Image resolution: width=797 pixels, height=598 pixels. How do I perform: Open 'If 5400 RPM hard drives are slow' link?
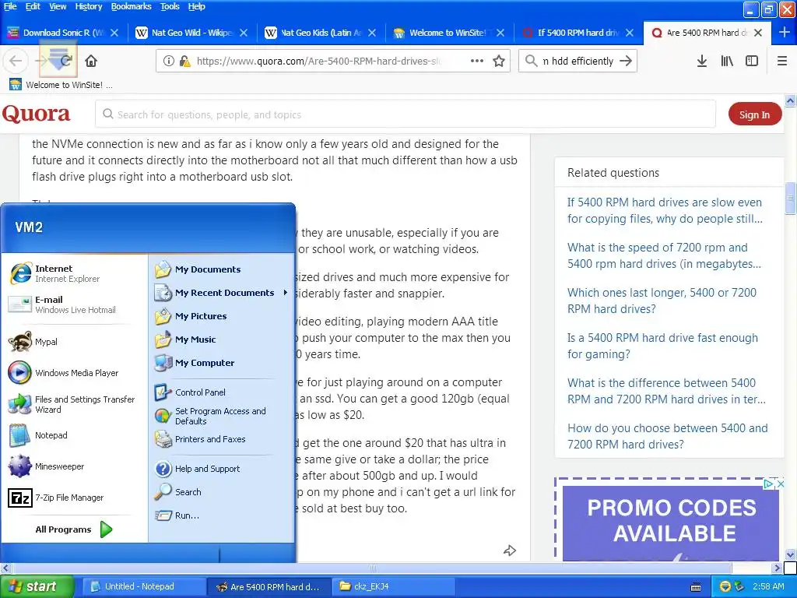pos(665,210)
